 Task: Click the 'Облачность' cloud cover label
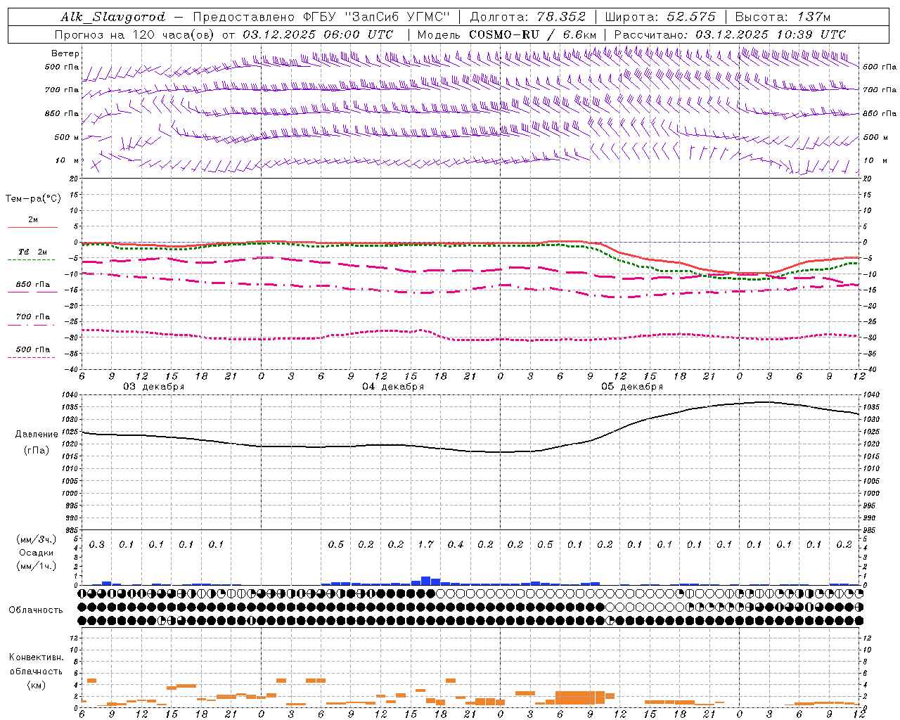[36, 610]
